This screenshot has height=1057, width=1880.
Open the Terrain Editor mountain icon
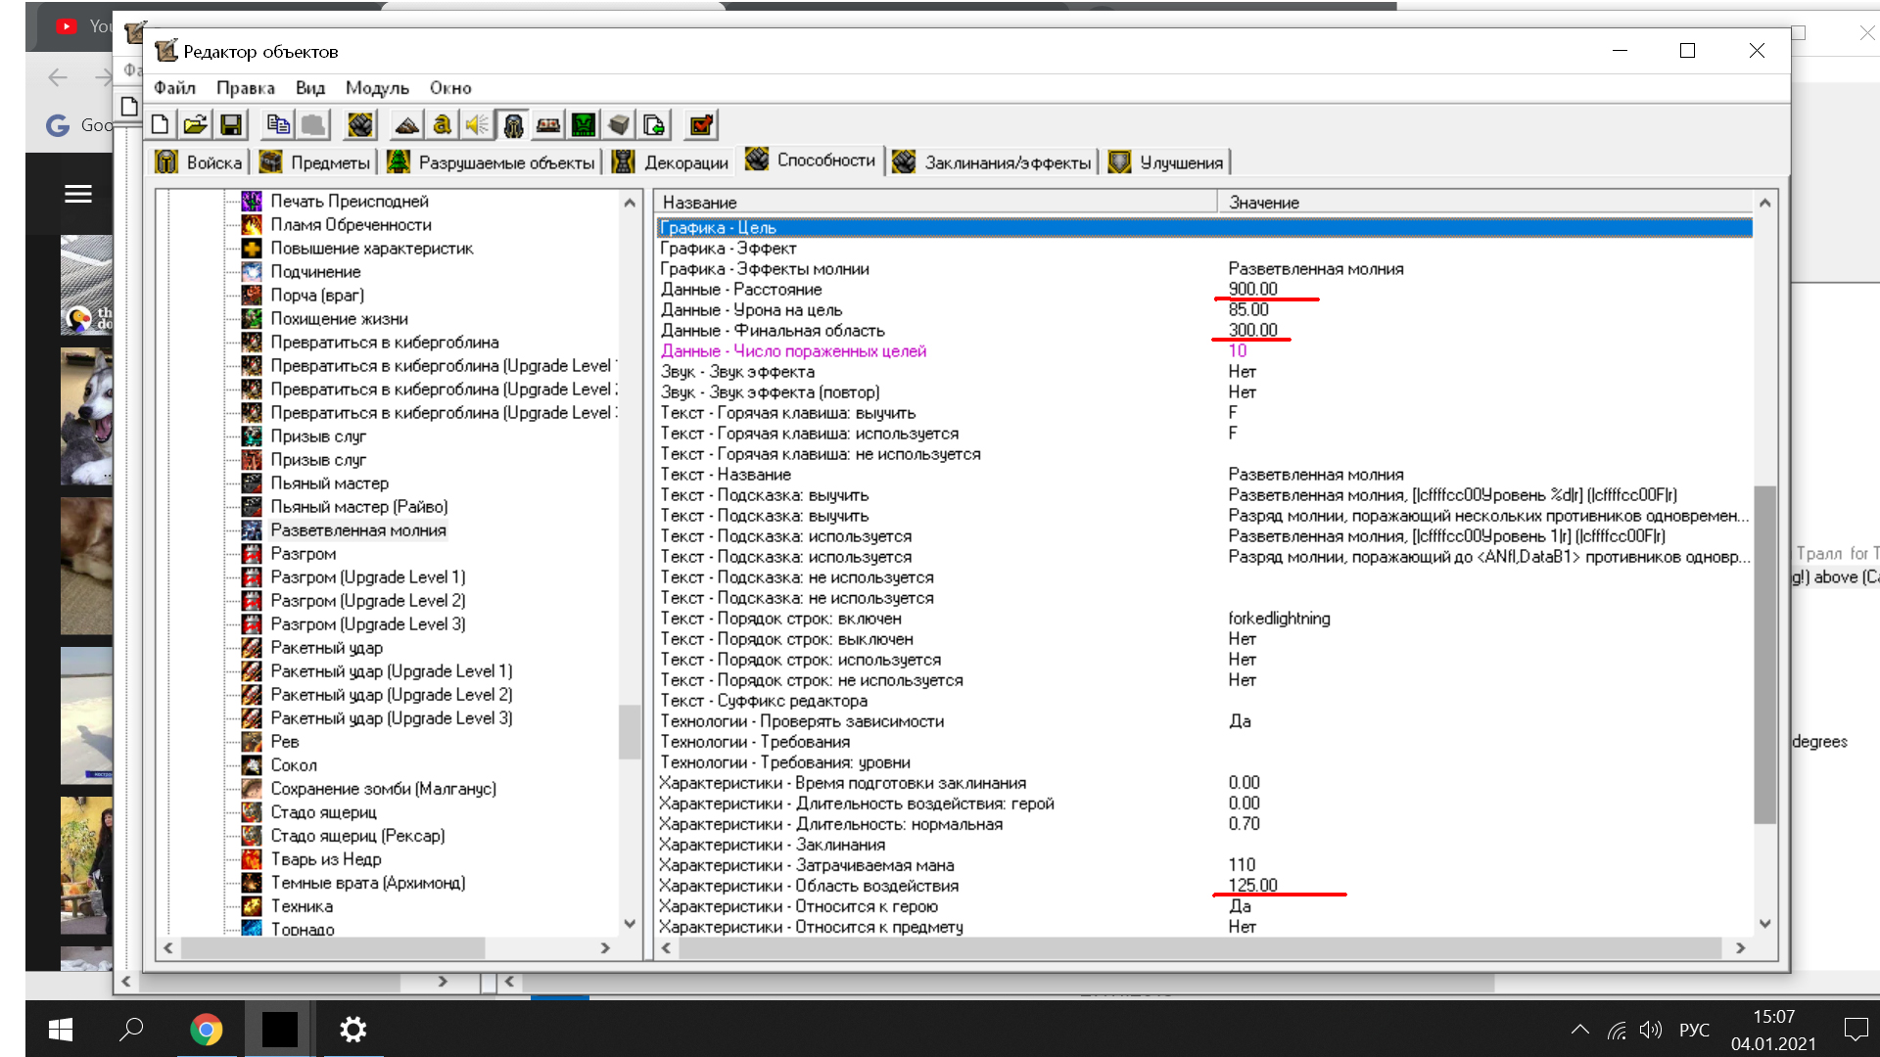coord(407,125)
